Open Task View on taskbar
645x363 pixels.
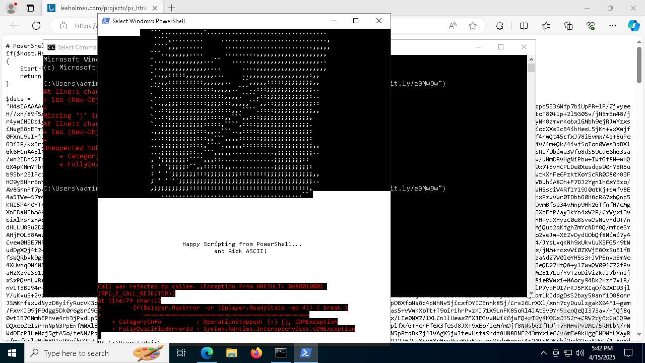point(181,353)
